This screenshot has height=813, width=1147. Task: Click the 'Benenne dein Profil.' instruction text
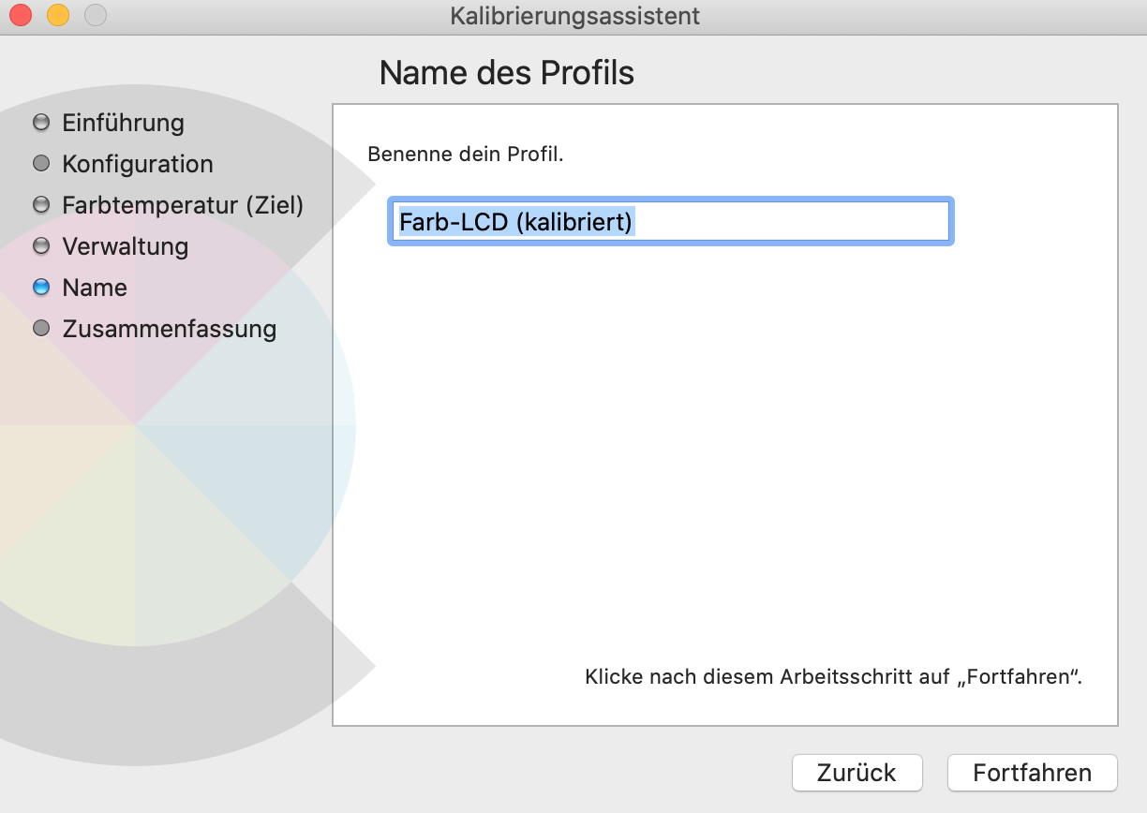pyautogui.click(x=466, y=154)
